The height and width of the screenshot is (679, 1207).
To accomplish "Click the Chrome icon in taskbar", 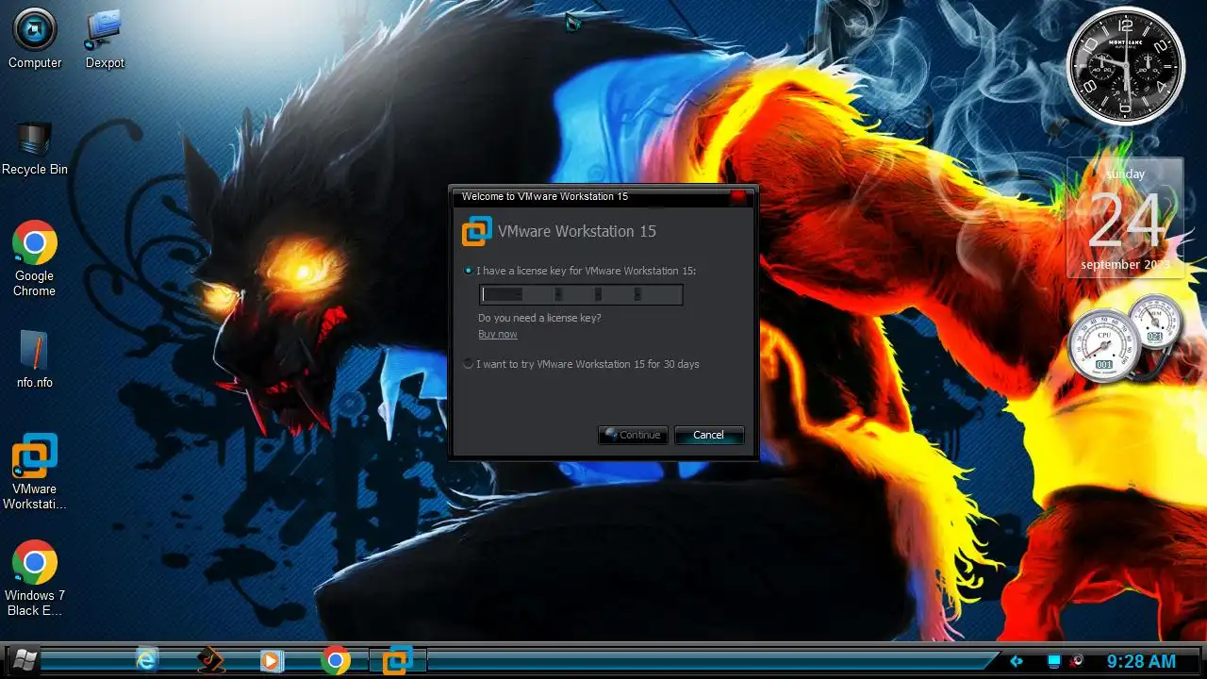I will (335, 660).
